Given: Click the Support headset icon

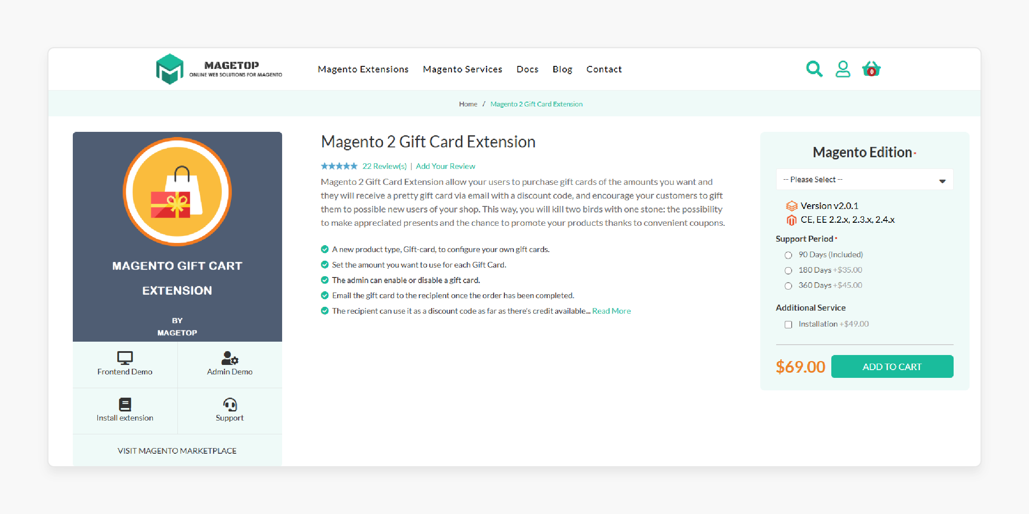Looking at the screenshot, I should pyautogui.click(x=230, y=404).
